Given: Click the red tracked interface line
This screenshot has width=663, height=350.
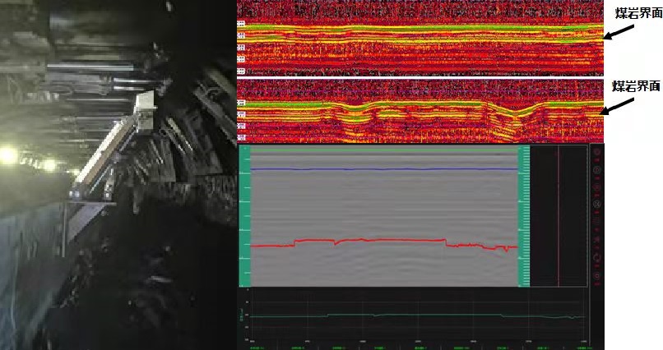Looking at the screenshot, I should (x=387, y=240).
